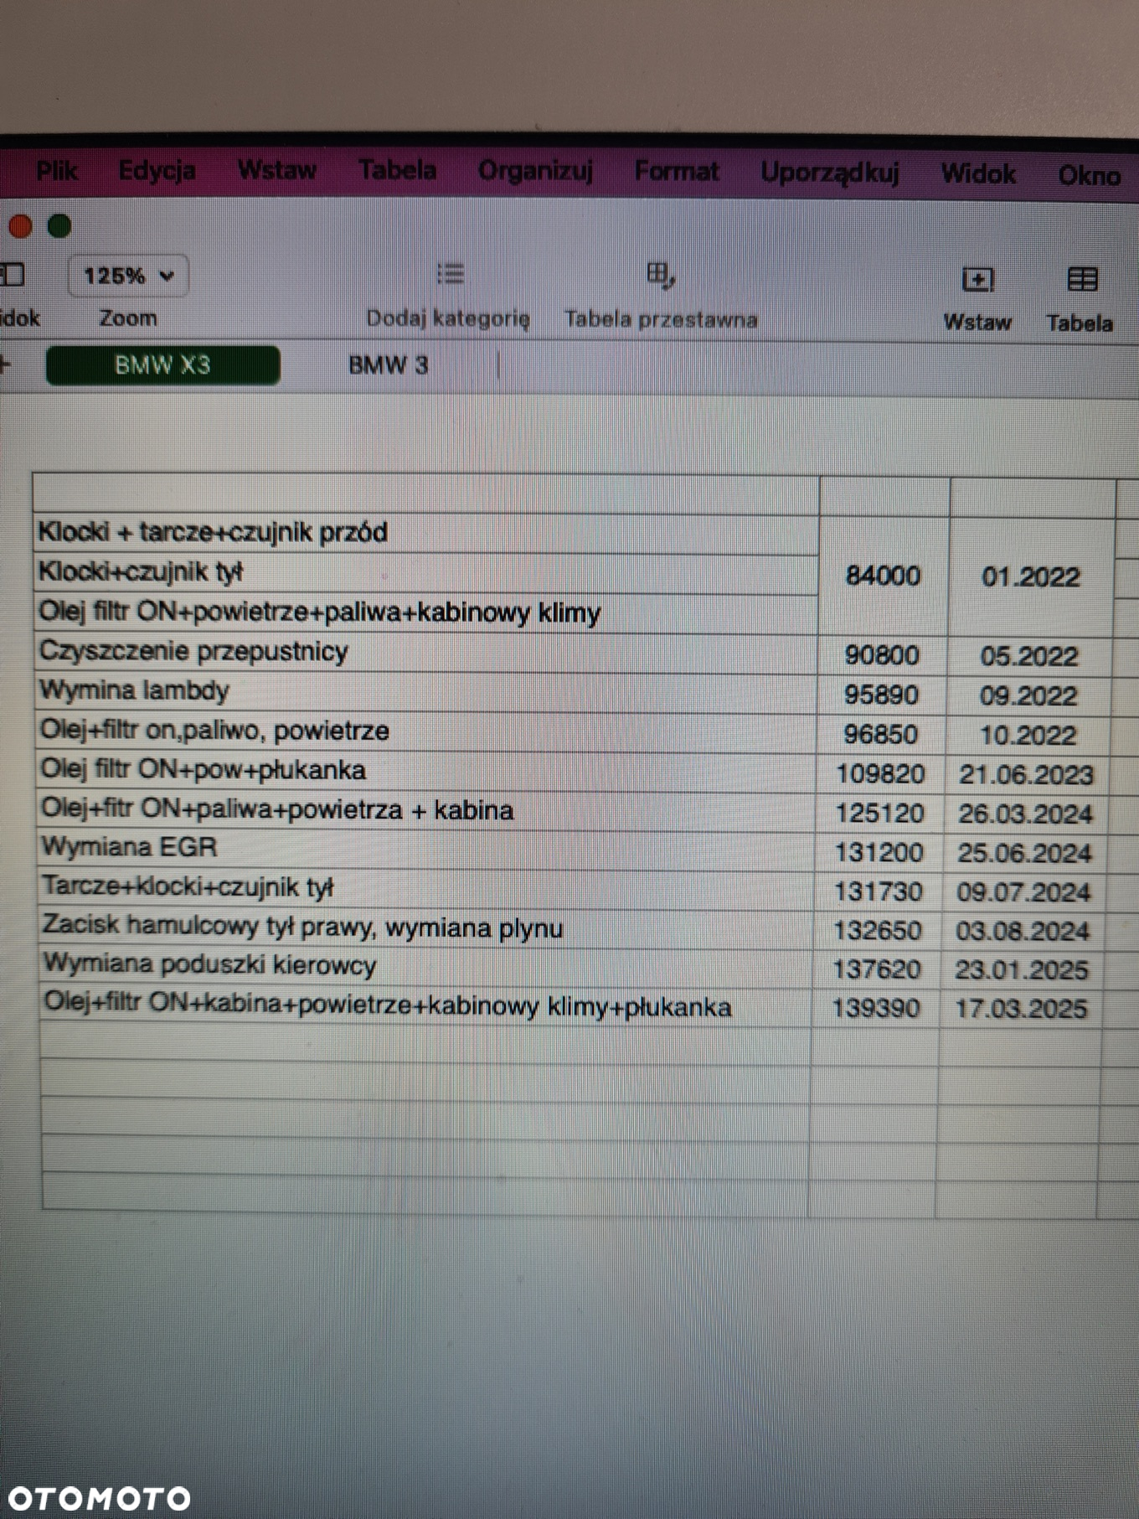
Task: Select cell 'Olej+filtr ON+kabina+powietrze+kabinowy klimy+płukanka'
Action: [426, 1005]
